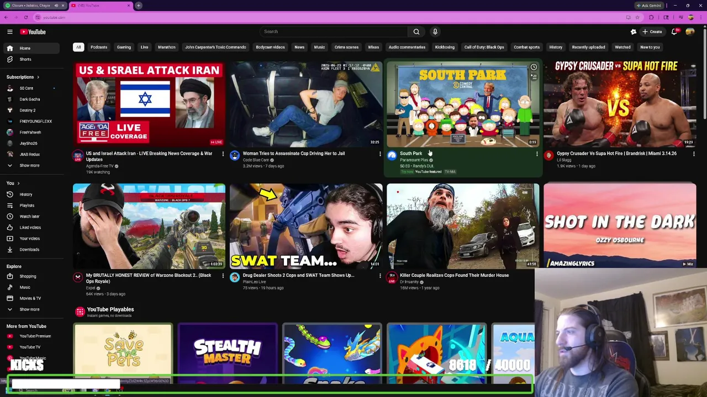Open the sparkle icon beside Create
The image size is (707, 397).
634,31
